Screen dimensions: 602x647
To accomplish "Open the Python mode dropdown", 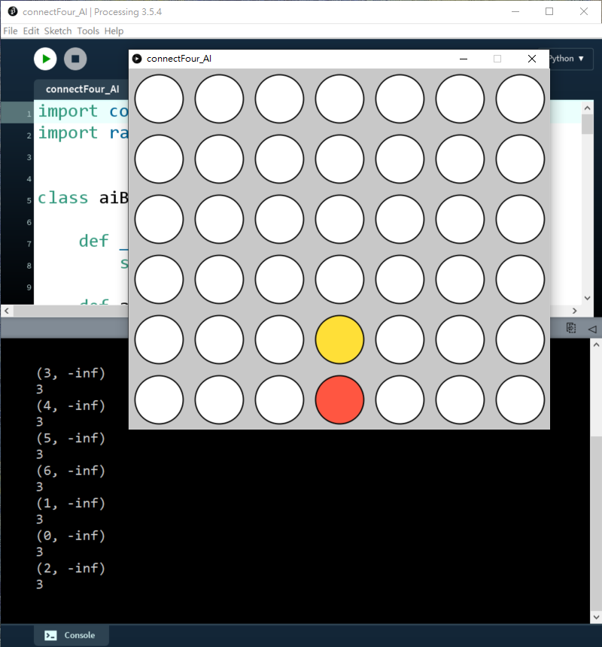I will pos(566,59).
